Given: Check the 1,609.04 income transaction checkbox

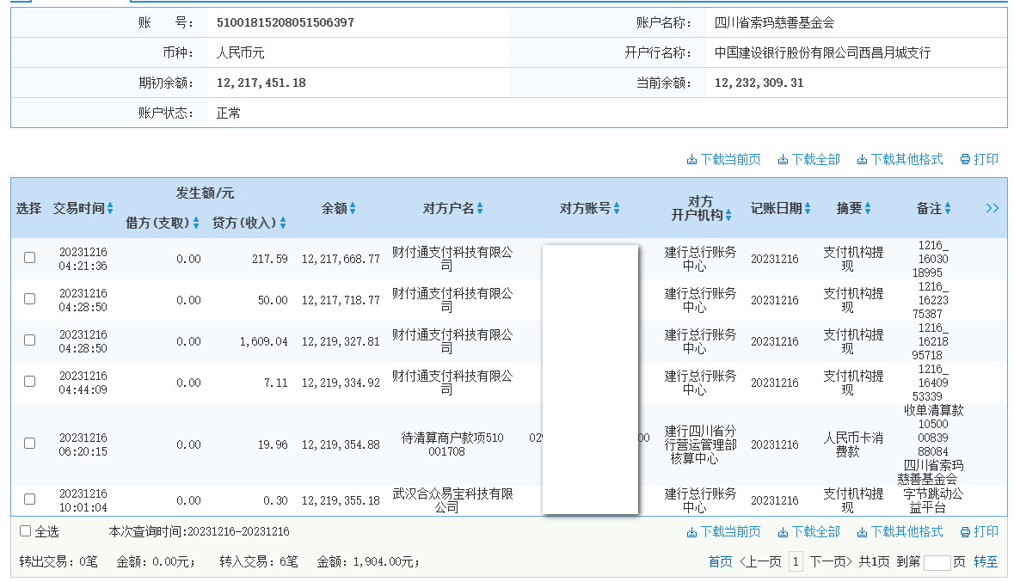Looking at the screenshot, I should click(30, 340).
